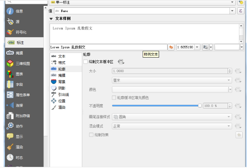
Task: Click the map canvas scale picker icon
Action: click(205, 47)
